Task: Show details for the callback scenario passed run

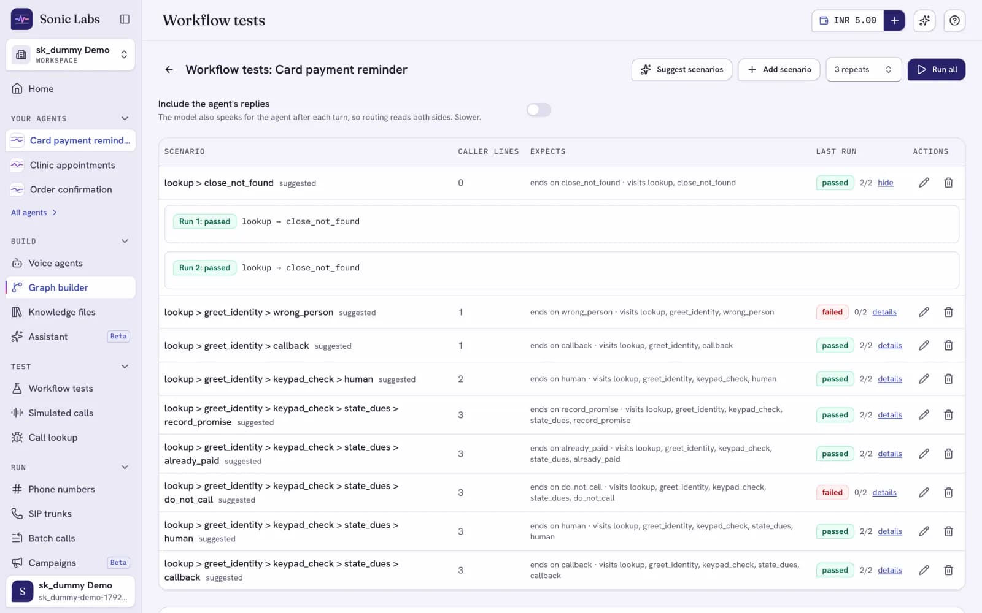Action: pyautogui.click(x=889, y=346)
